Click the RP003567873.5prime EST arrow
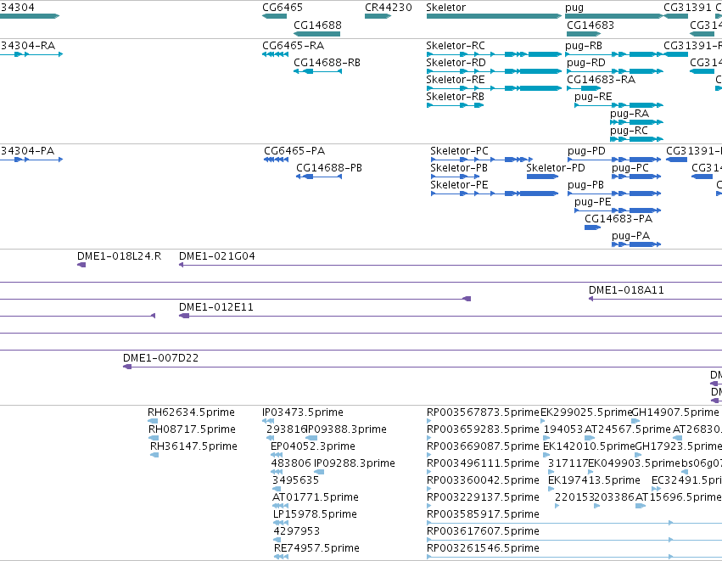This screenshot has width=722, height=561. [428, 421]
